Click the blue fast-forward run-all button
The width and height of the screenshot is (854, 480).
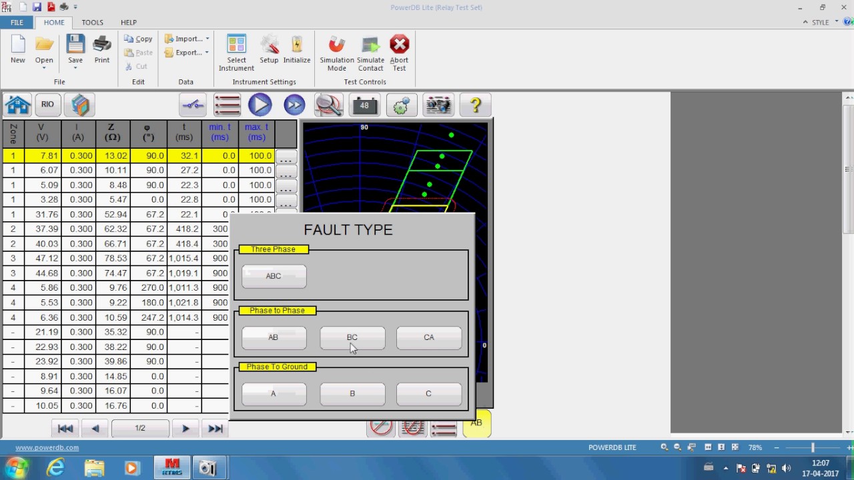point(294,105)
